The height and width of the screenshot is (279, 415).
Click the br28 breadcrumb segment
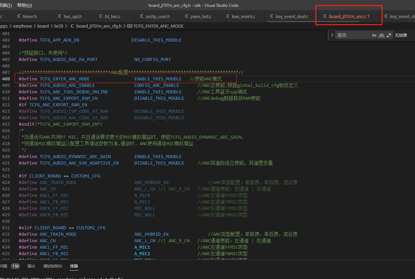pos(59,26)
